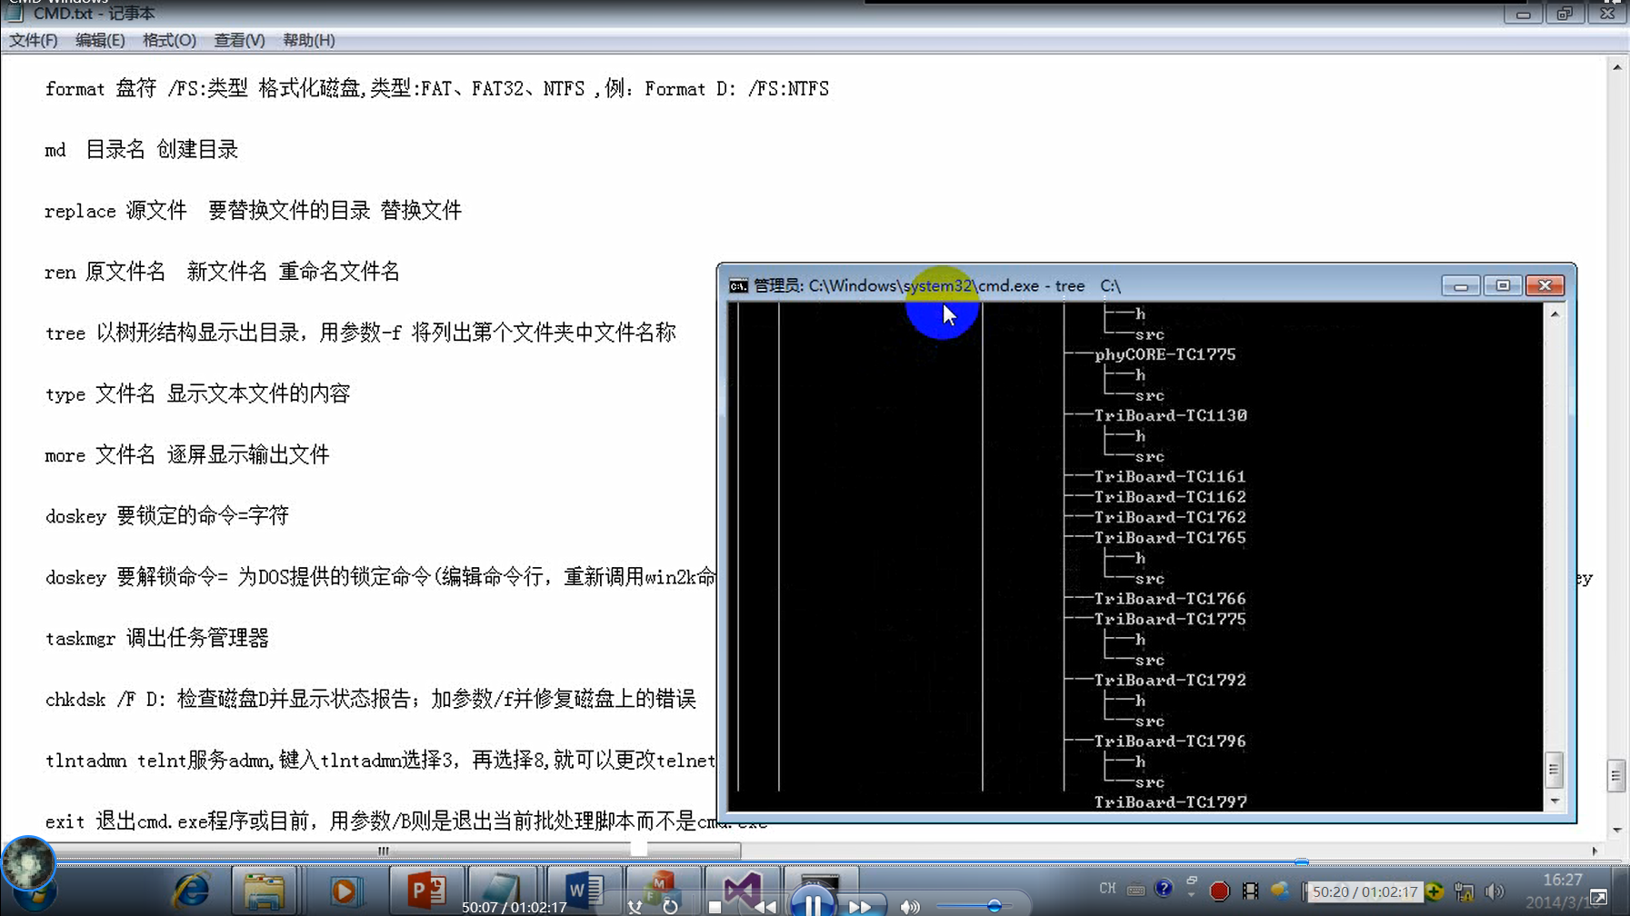
Task: Click the 'format 盘符 /FS:类型' line
Action: click(437, 89)
